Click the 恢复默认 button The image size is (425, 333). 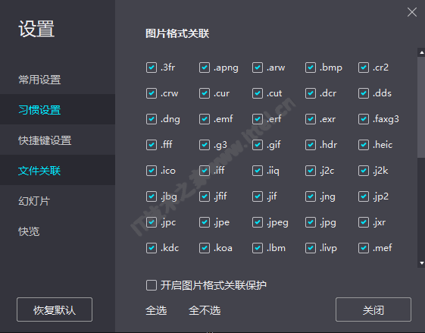coord(55,309)
